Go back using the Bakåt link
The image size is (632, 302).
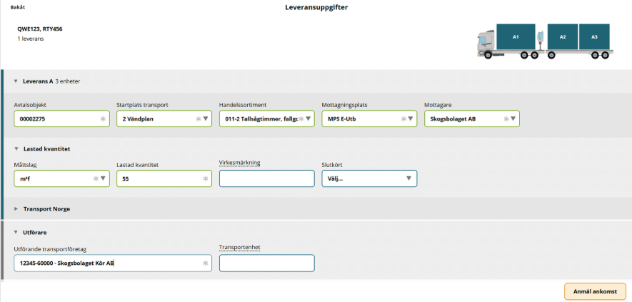click(x=18, y=7)
